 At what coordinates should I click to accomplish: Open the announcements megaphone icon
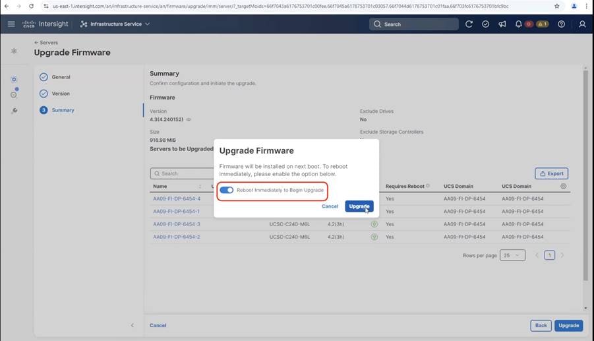pos(502,24)
